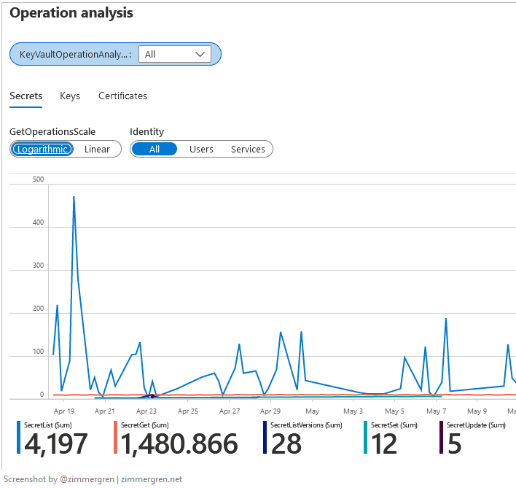The image size is (516, 488).
Task: Click the blue SecretList legend color bar
Action: (x=18, y=438)
